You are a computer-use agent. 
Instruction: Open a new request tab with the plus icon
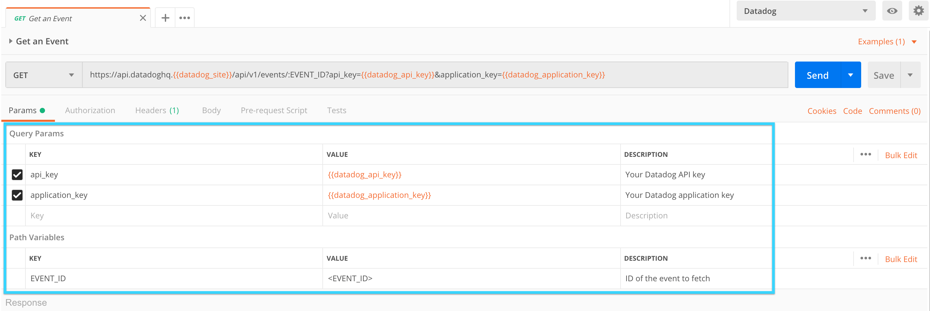pos(165,17)
